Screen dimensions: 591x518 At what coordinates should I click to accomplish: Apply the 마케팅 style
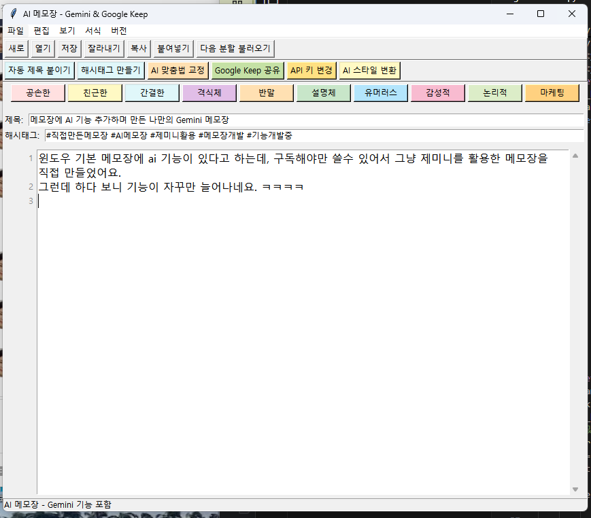(552, 93)
